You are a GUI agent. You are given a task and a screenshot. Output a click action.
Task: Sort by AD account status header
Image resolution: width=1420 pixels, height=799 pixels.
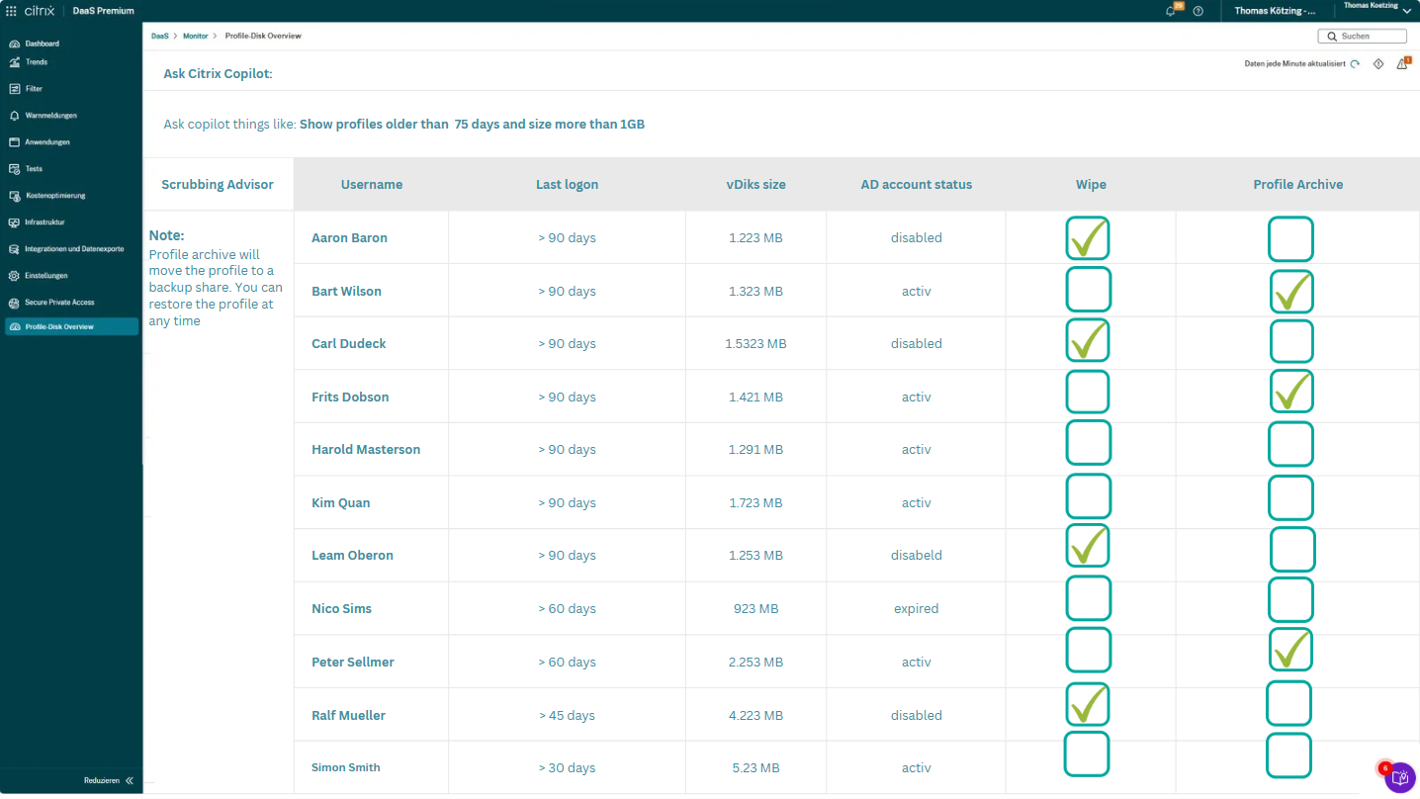tap(917, 185)
